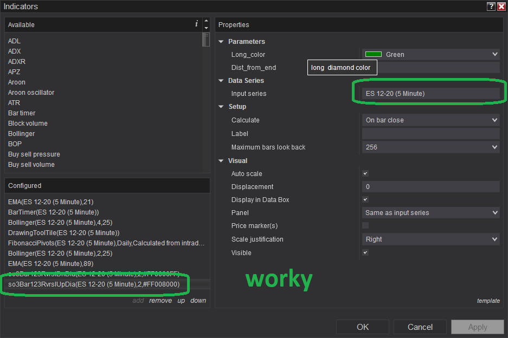Select BarTimer(ES 12-20 (5 Minute)) entry
Image resolution: width=508 pixels, height=338 pixels.
54,212
